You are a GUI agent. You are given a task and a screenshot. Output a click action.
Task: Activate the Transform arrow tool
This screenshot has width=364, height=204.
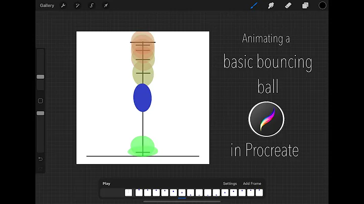tap(106, 6)
